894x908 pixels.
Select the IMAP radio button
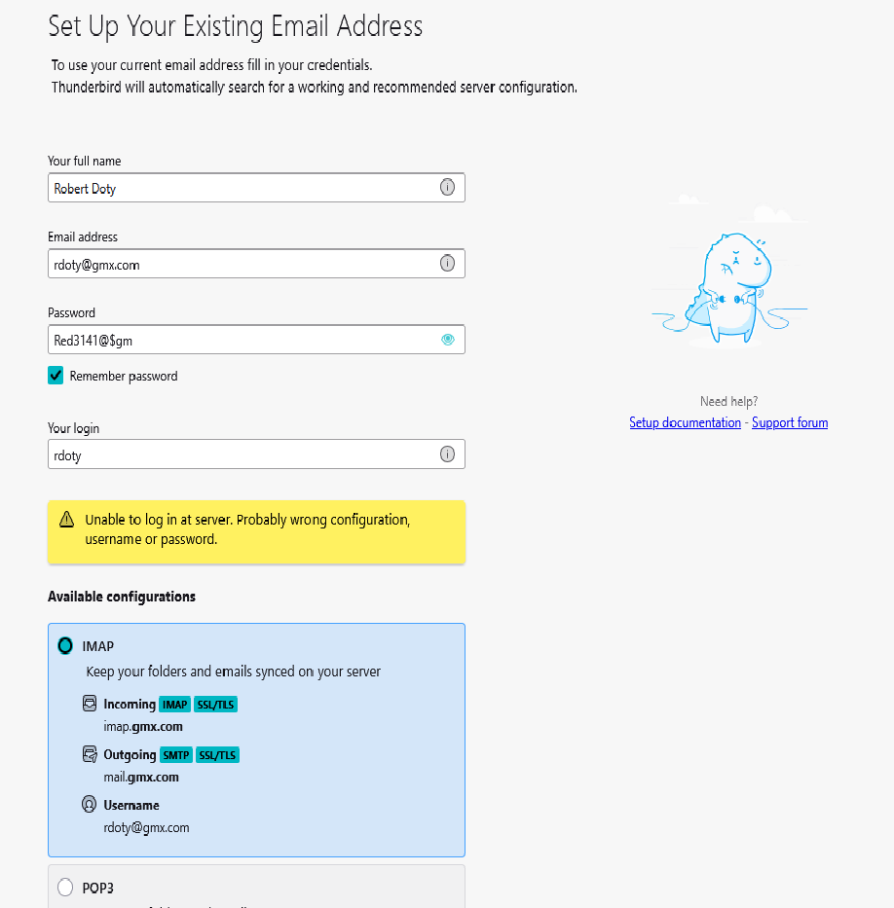coord(65,645)
